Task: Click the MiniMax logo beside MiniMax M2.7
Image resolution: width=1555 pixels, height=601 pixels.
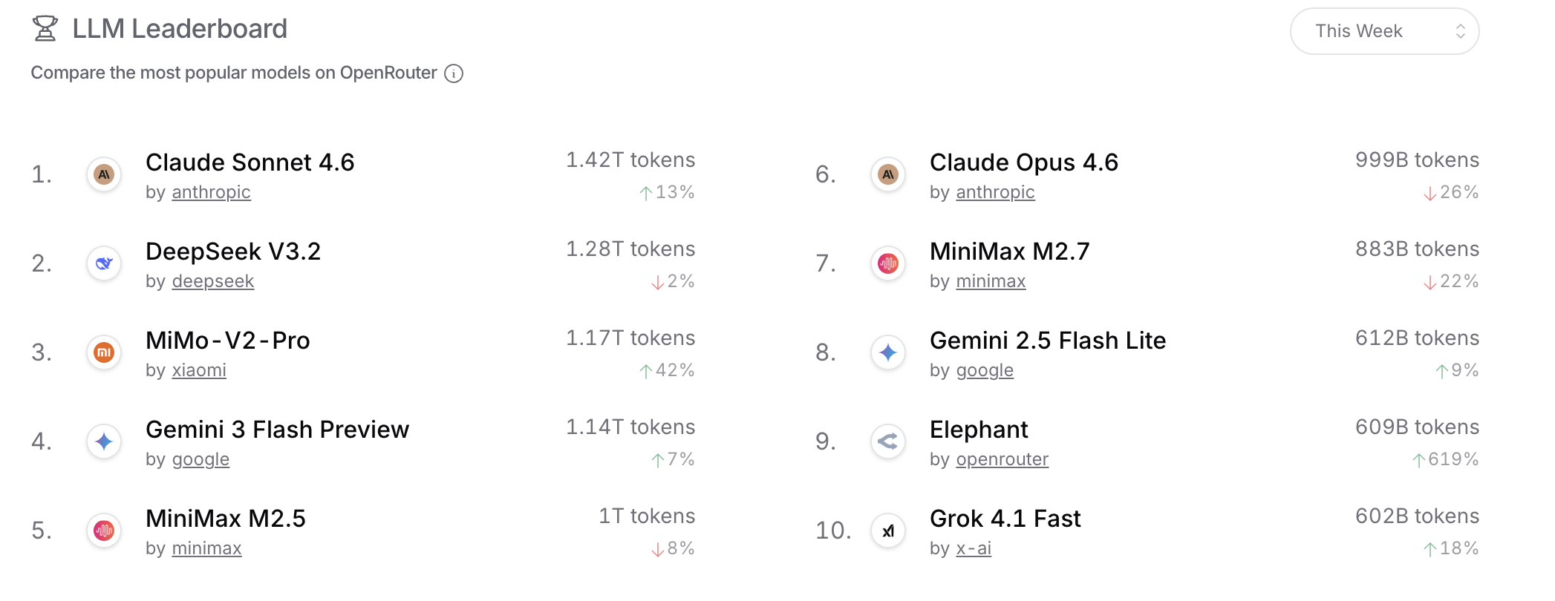Action: coord(888,263)
